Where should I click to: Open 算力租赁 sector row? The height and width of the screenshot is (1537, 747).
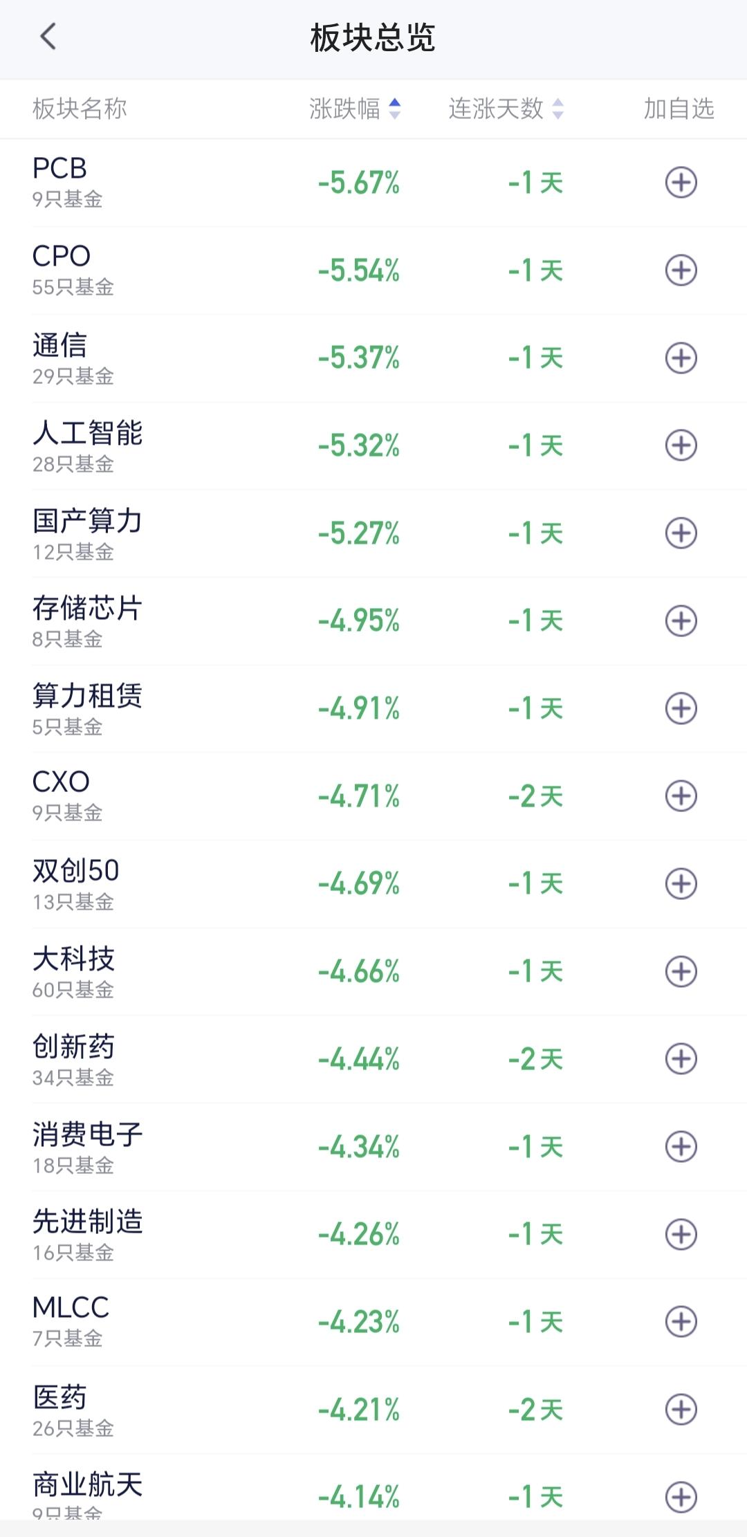373,708
